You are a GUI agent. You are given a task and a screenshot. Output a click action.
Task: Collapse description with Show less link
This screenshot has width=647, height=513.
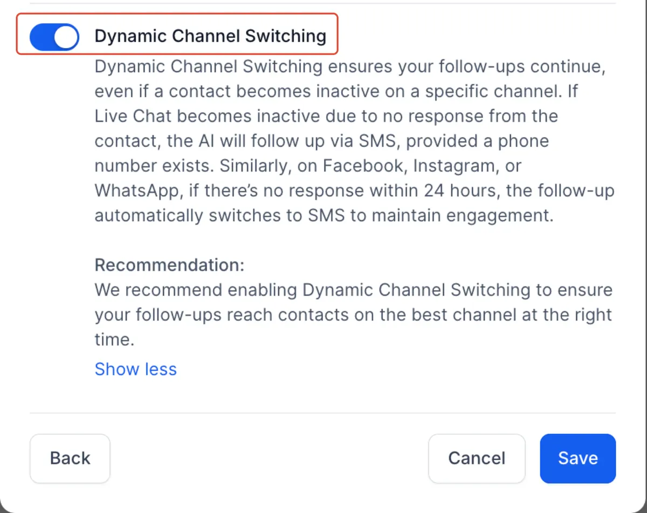pos(136,369)
